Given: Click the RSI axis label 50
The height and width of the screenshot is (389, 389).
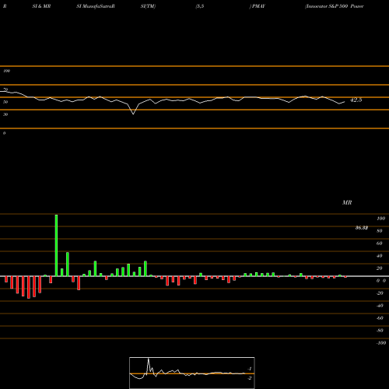Looking at the screenshot, I should tap(5, 102).
